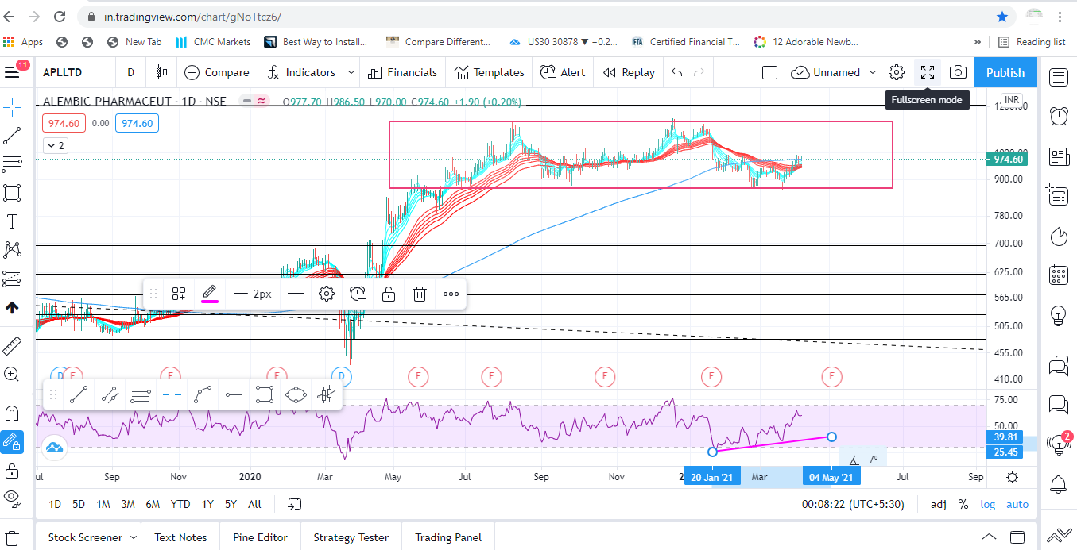The height and width of the screenshot is (550, 1077).
Task: Change line style in floating toolbar
Action: pos(296,294)
